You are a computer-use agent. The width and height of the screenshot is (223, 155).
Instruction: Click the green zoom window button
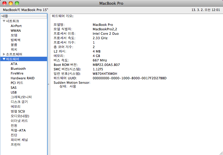[17, 3]
